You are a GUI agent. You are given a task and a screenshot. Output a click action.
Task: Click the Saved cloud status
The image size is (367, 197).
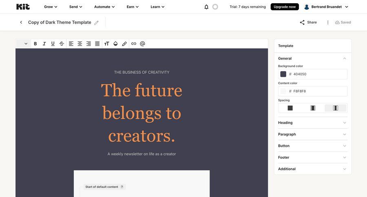[x=343, y=22]
